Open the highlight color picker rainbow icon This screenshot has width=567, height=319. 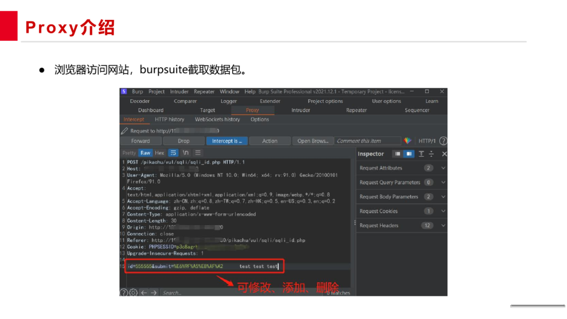(407, 141)
